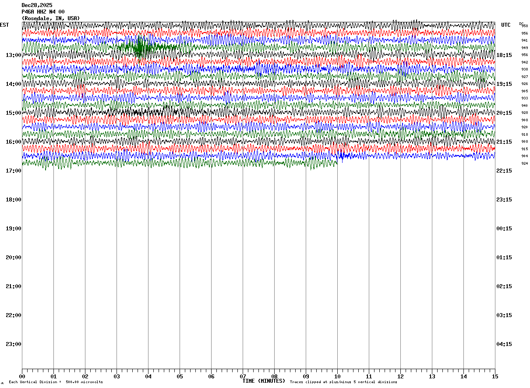Click the DC offset value 904
Image resolution: width=530 pixels, height=388 pixels.
tap(524, 156)
